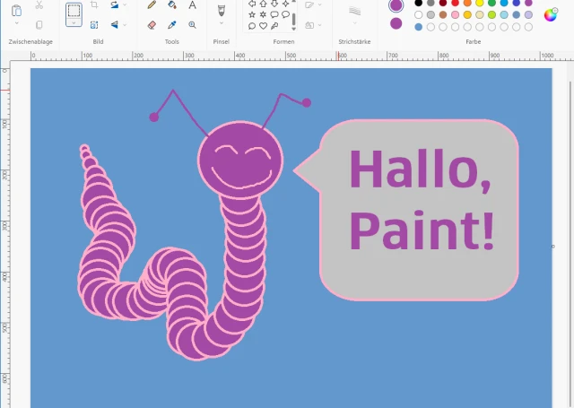Select the Color 2 background circle
Screen dimensions: 574x408
point(396,23)
